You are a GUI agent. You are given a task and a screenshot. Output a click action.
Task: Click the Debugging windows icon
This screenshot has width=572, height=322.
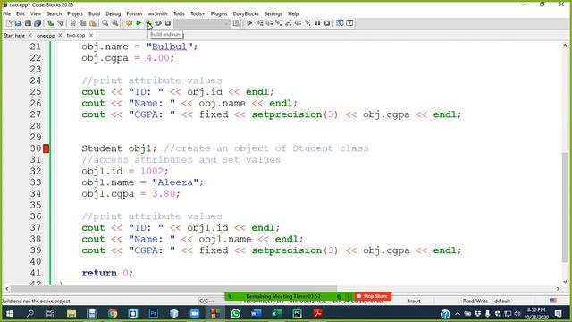[340, 23]
